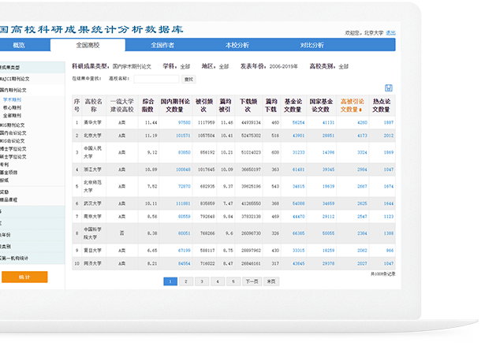Viewport: 485px width, 361px height.
Task: Expand 国内期刊论文 in the sidebar
Action: (x=13, y=90)
